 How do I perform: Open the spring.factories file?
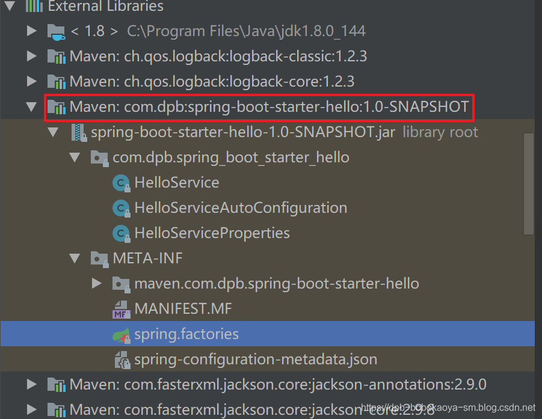click(186, 334)
